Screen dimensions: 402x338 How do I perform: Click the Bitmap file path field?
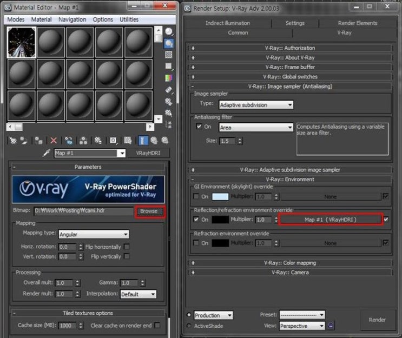[x=83, y=211]
